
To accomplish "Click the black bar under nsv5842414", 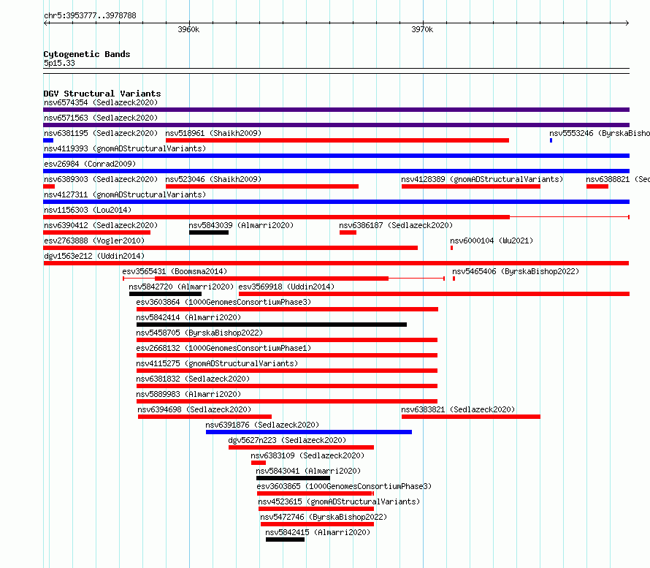I will (x=272, y=325).
